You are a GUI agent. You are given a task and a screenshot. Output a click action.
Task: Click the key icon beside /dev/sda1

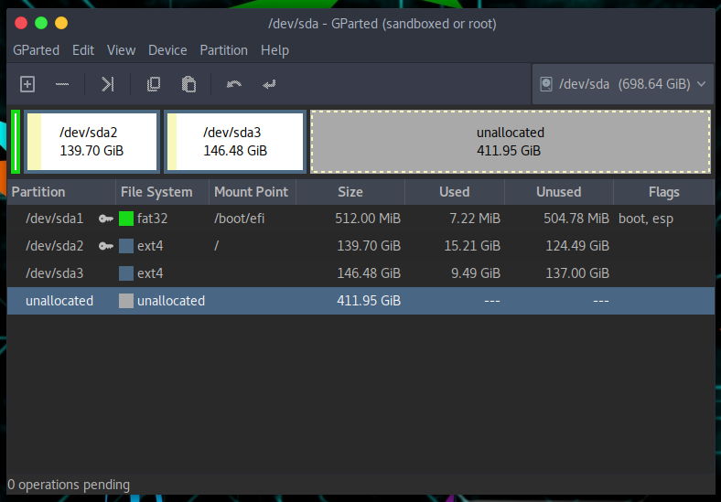pyautogui.click(x=106, y=219)
